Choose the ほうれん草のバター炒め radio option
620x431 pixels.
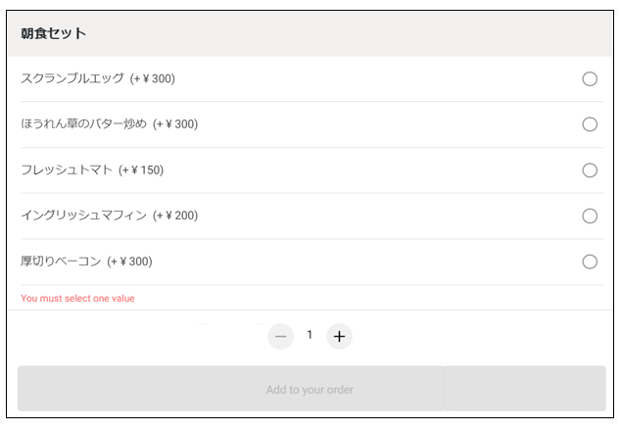coord(590,124)
